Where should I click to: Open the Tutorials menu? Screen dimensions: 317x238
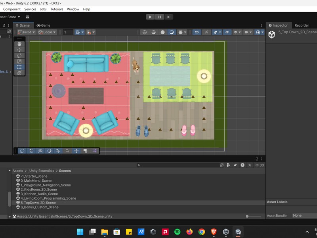pyautogui.click(x=56, y=9)
